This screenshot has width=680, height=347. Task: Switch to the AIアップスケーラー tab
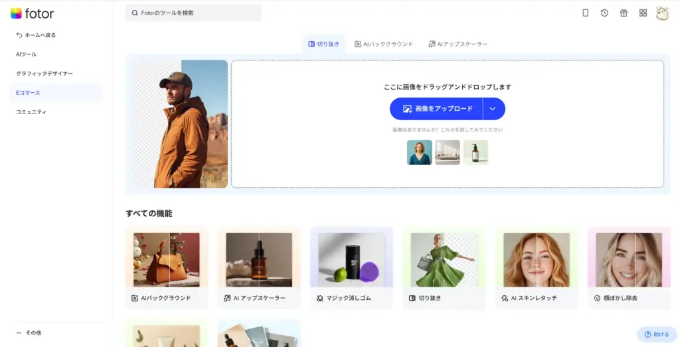458,44
